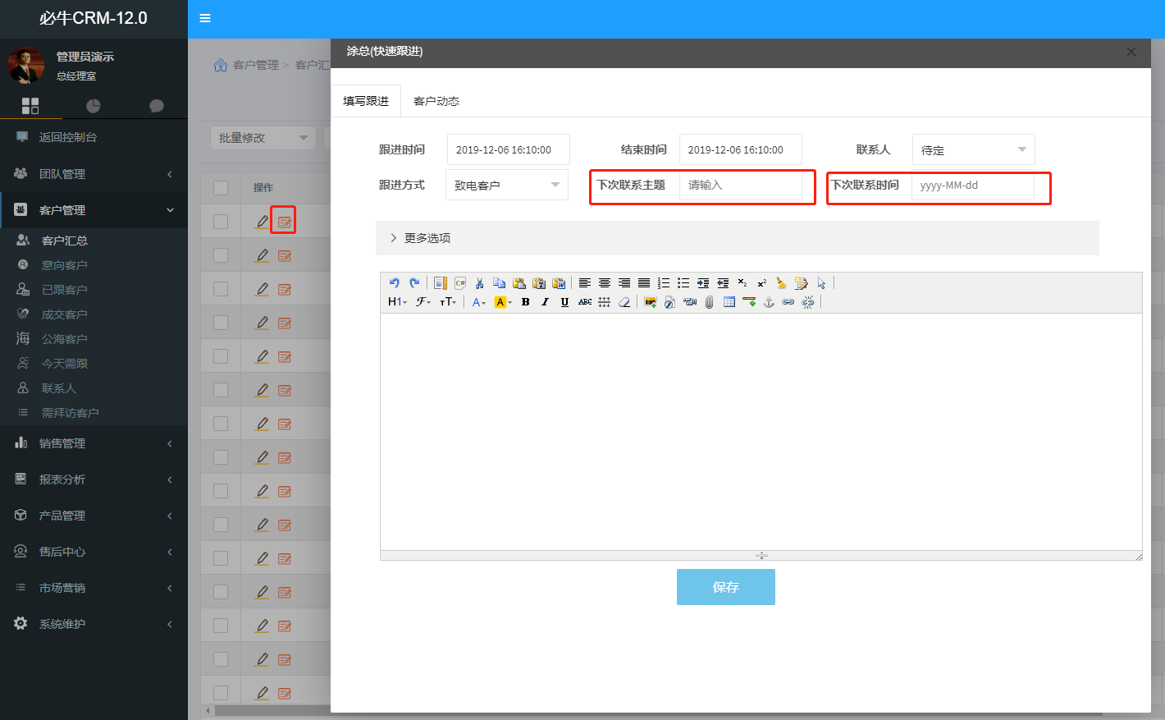This screenshot has height=720, width=1165.
Task: Switch to the 客户动态 tab
Action: 436,101
